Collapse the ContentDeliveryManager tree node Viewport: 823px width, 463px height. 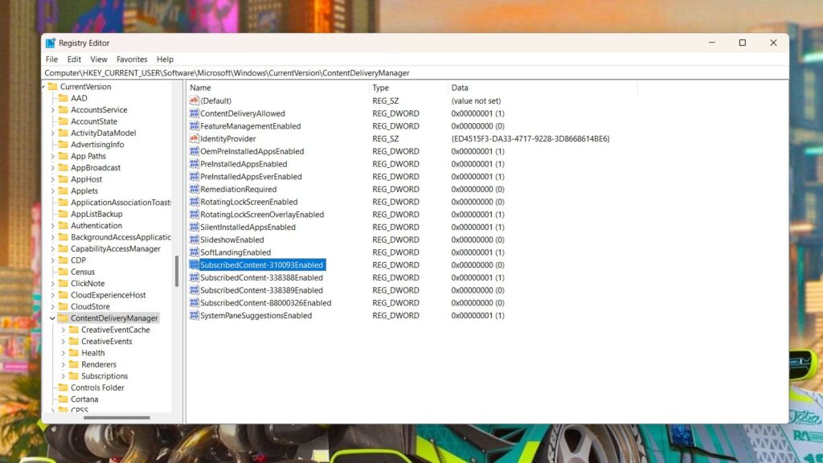coord(52,318)
